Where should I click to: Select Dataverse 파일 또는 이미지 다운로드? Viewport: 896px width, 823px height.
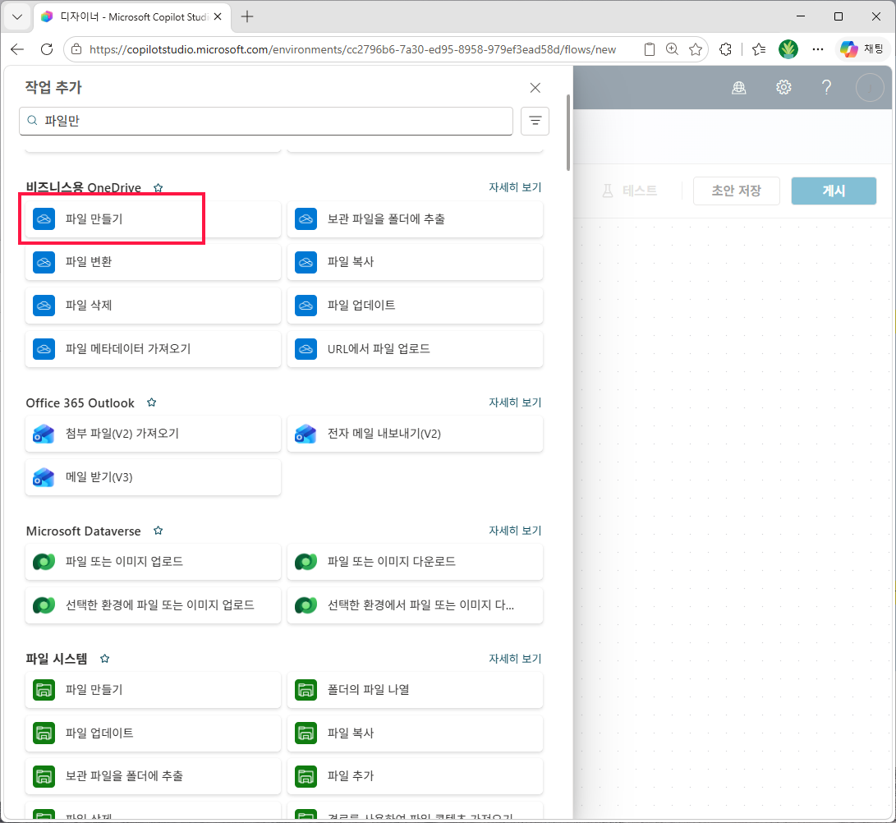click(x=415, y=562)
